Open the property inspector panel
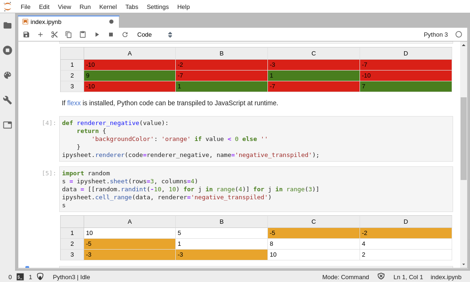The height and width of the screenshot is (282, 470). pyautogui.click(x=8, y=100)
